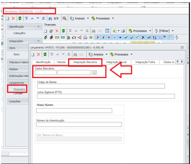Refresh the Movimento record with green arrows icon
The image size is (191, 164).
pos(20,18)
